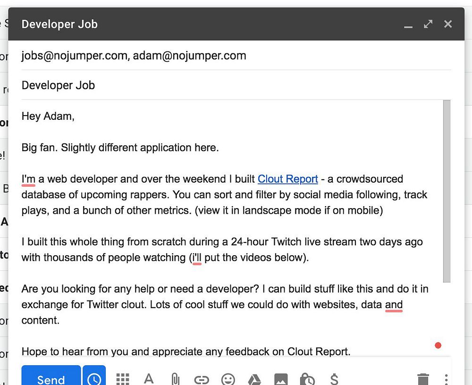The height and width of the screenshot is (385, 472).
Task: Open more options three-dot menu
Action: (446, 380)
